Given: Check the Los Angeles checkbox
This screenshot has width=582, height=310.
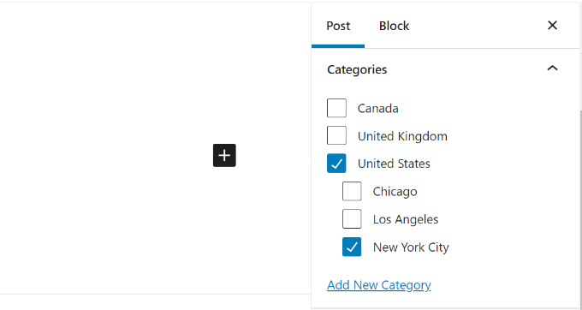Looking at the screenshot, I should (352, 219).
